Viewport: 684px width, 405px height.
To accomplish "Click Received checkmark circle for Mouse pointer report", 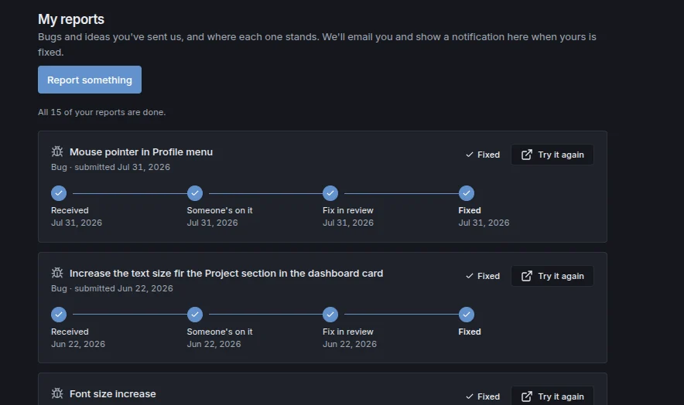I will 59,193.
